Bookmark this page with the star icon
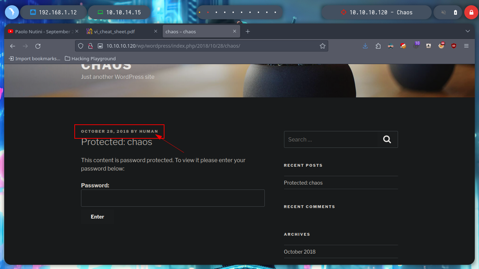The image size is (479, 269). click(322, 46)
